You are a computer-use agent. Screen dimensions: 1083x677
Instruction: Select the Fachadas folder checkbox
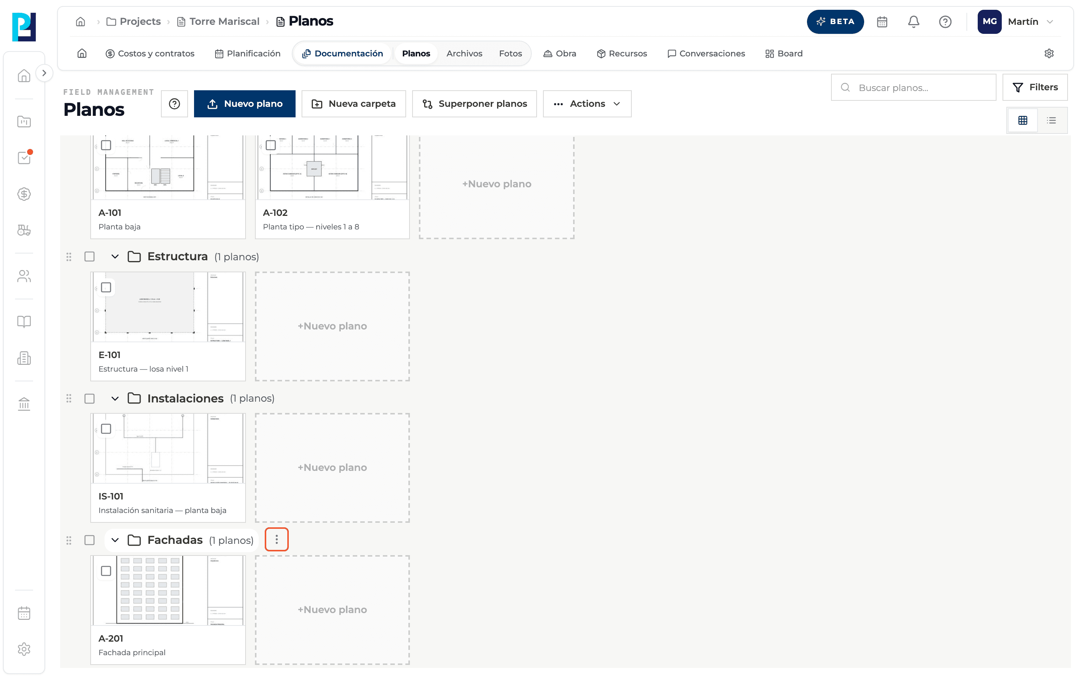(x=89, y=540)
